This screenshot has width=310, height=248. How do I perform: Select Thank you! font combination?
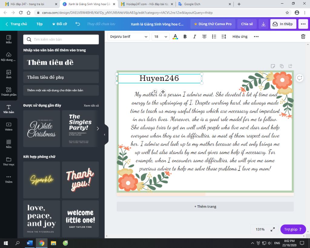(x=80, y=180)
